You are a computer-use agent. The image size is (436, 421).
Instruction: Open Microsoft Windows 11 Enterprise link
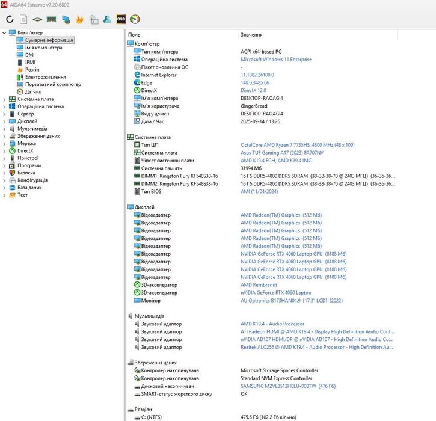click(276, 59)
